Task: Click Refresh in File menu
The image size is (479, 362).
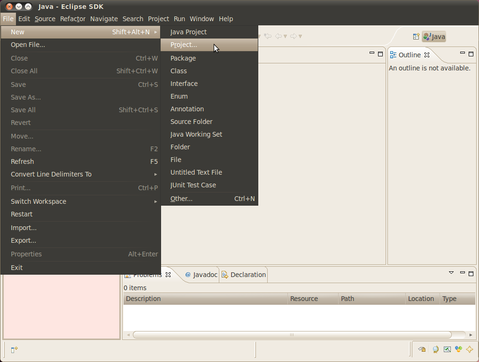Action: (x=81, y=162)
